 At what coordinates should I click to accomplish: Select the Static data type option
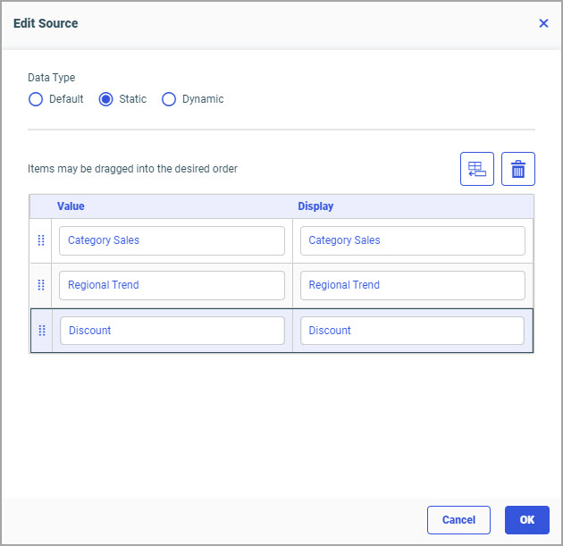[x=106, y=99]
